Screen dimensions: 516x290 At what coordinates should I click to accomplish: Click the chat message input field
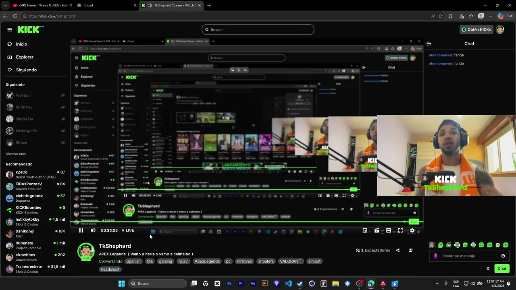pos(469,256)
